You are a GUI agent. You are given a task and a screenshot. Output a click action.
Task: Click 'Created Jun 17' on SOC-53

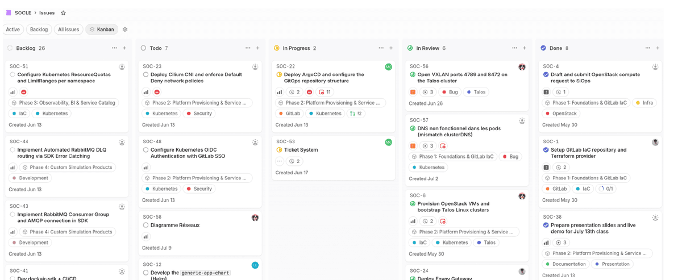[292, 173]
